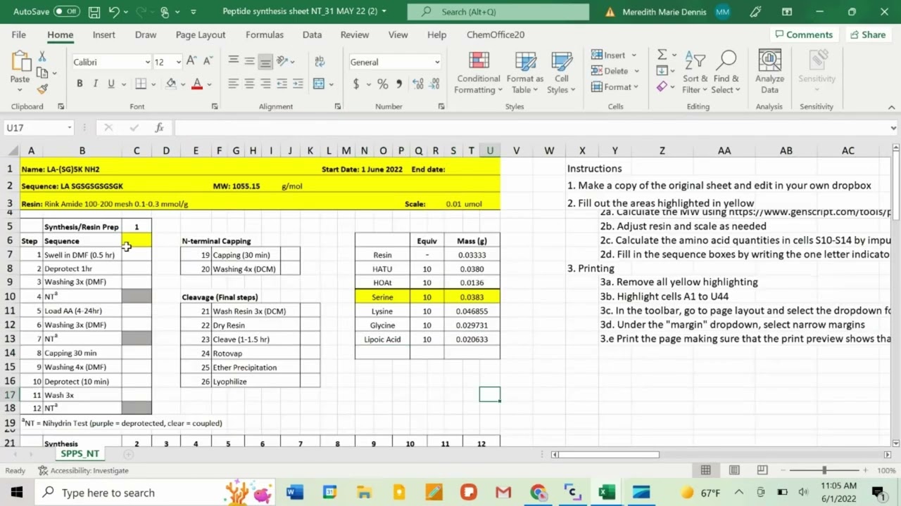
Task: Click the Share button
Action: pos(867,34)
